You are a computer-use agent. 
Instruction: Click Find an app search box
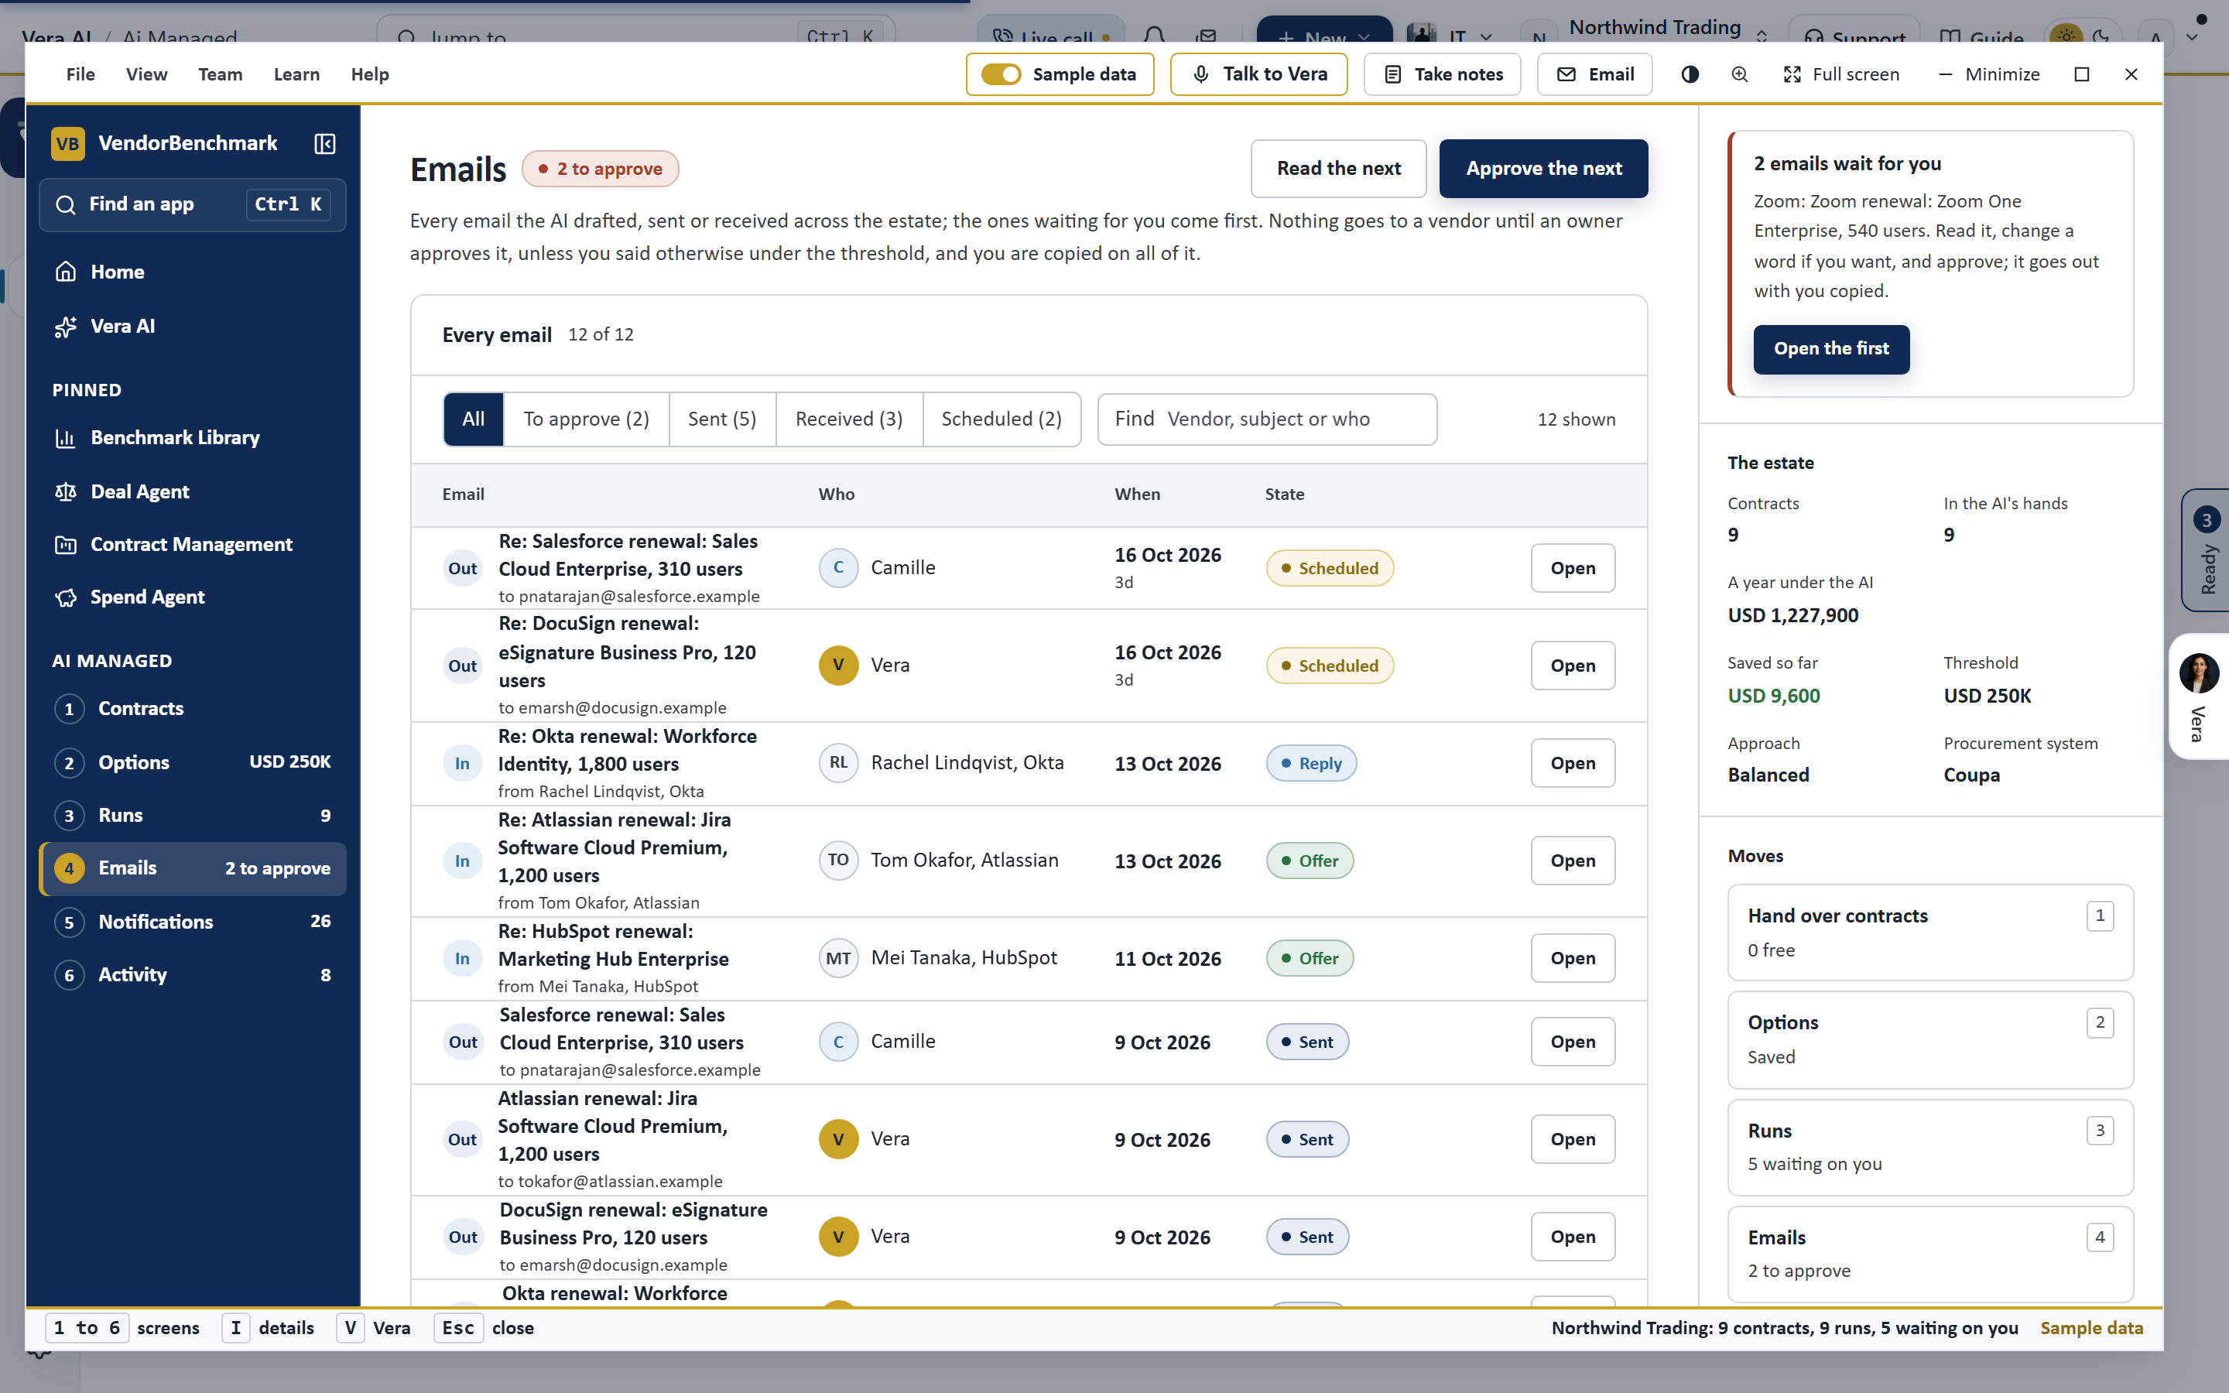pos(193,204)
